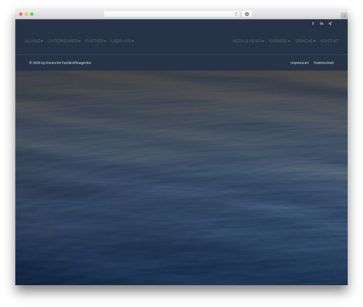Expand the KARRIERE menu
The image size is (363, 307).
tap(280, 41)
